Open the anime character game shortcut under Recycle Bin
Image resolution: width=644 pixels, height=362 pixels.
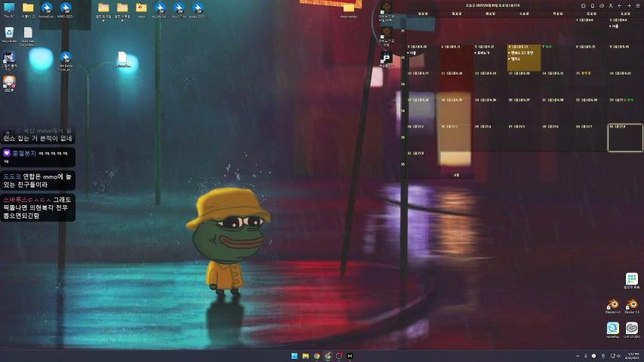pyautogui.click(x=9, y=60)
